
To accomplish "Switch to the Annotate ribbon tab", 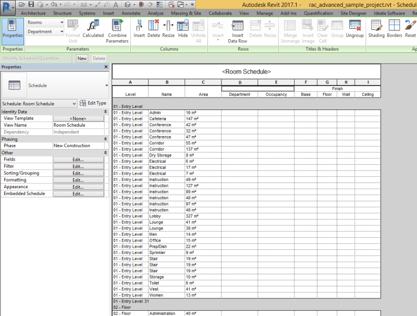I will pyautogui.click(x=130, y=13).
